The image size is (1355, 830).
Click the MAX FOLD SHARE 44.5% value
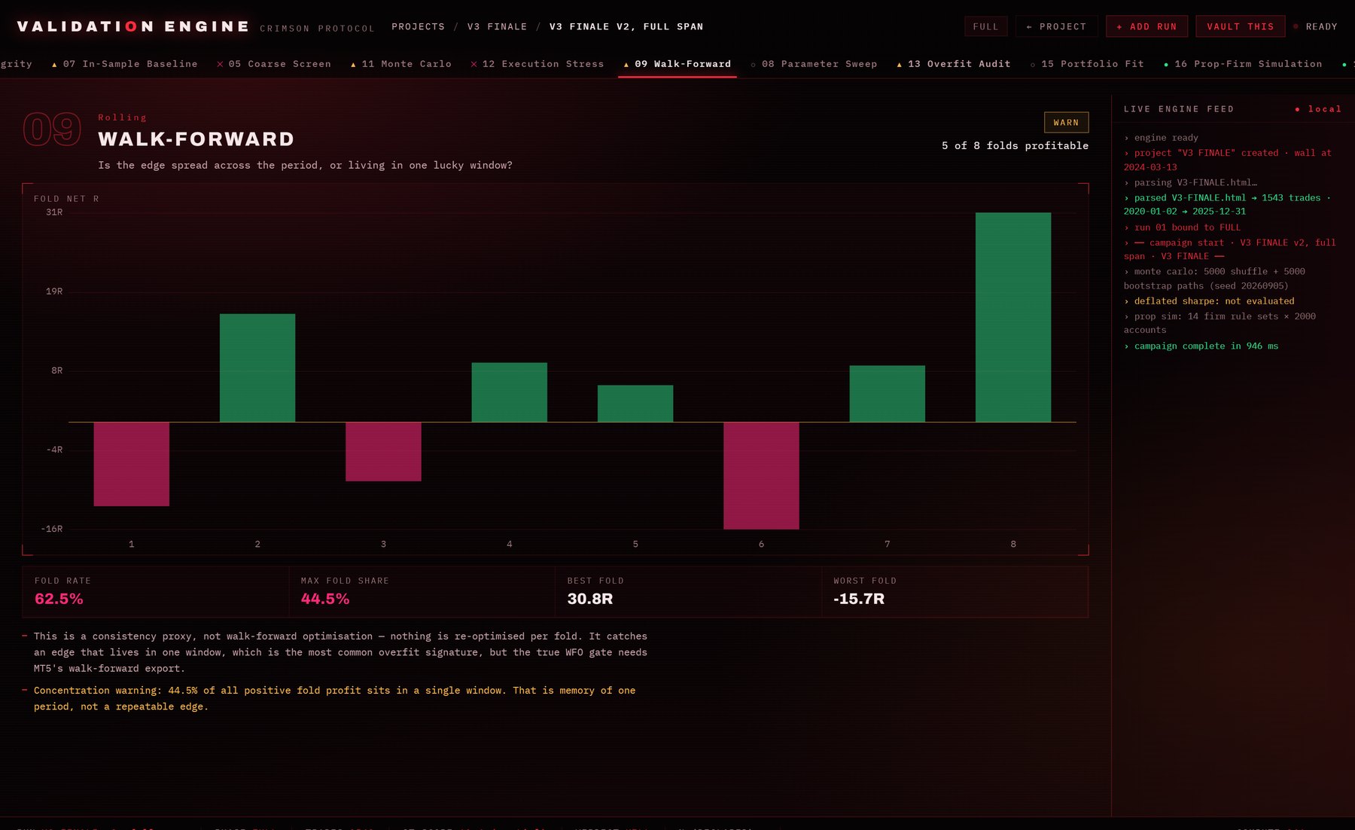click(325, 599)
